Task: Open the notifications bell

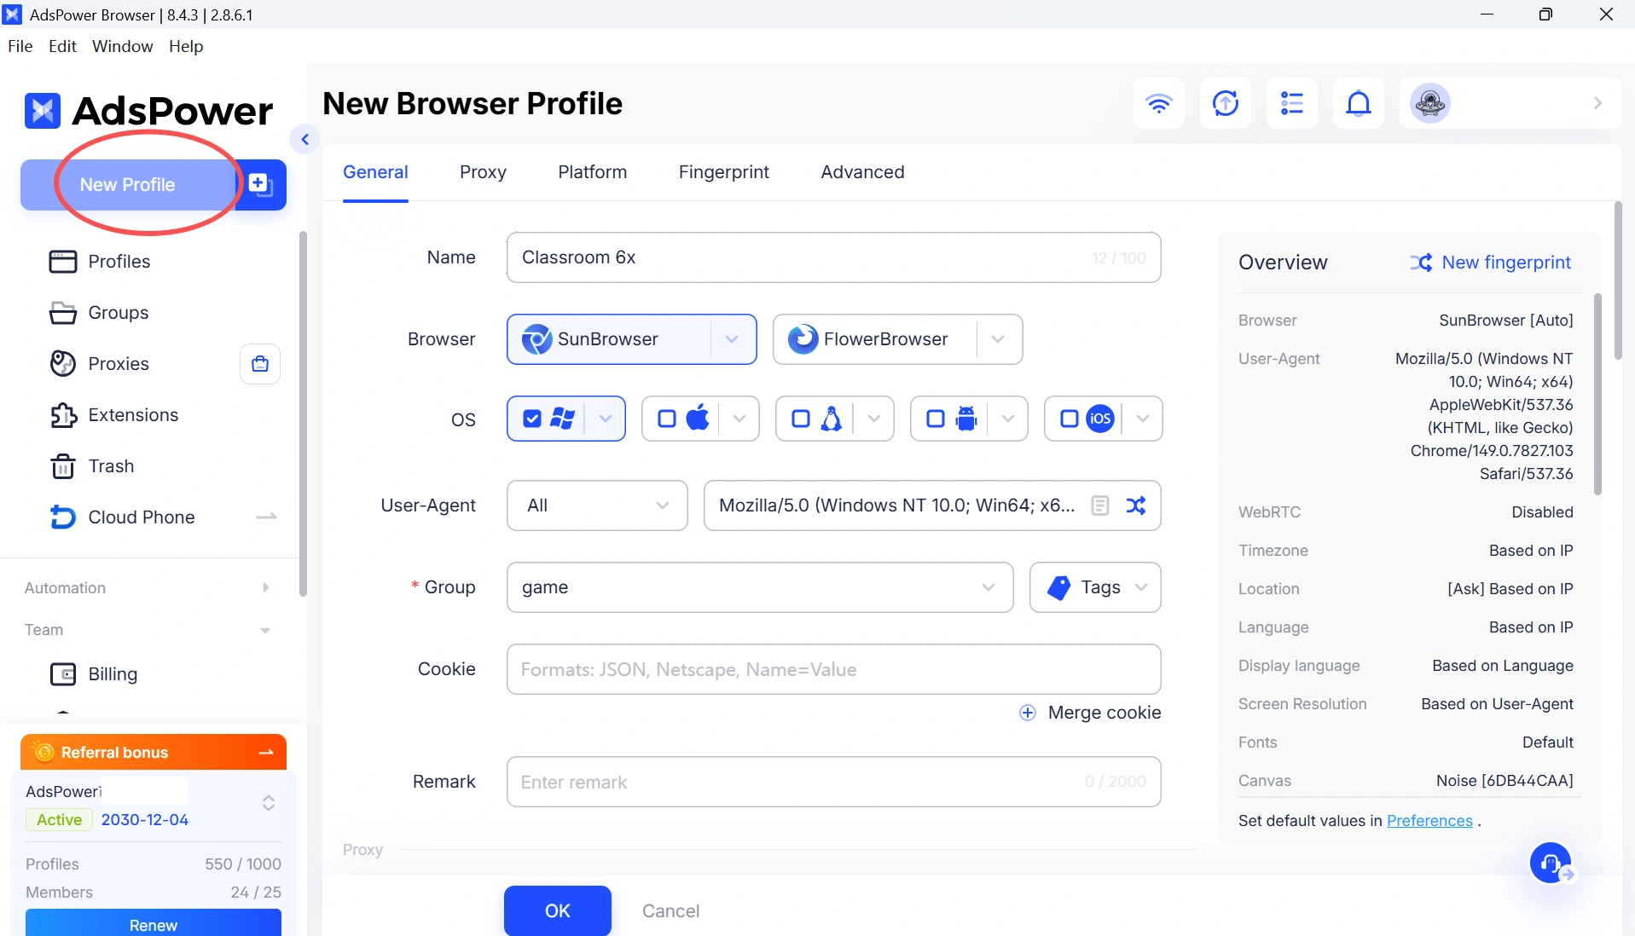Action: (1358, 103)
